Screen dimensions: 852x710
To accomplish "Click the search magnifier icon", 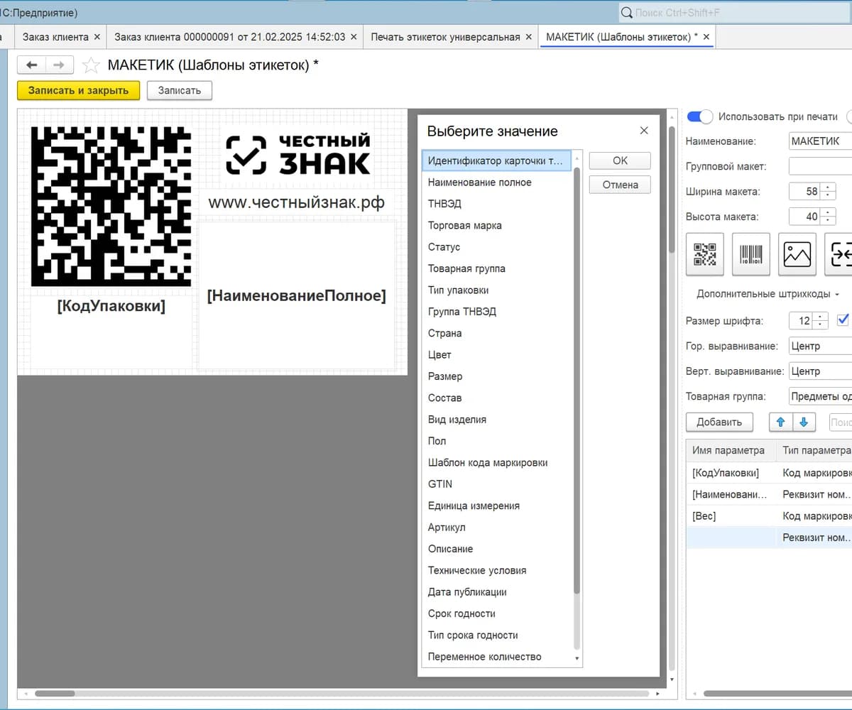I will (627, 13).
